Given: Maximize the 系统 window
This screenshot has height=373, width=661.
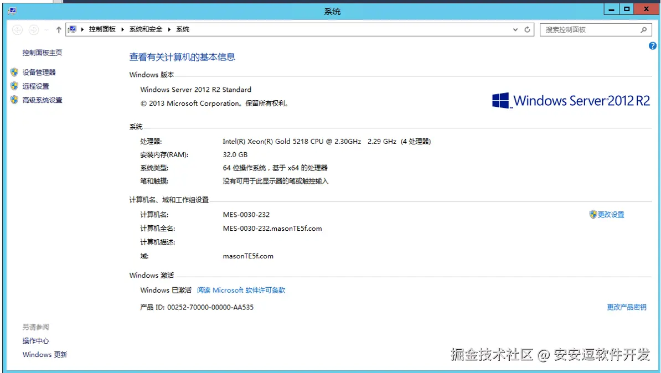Looking at the screenshot, I should [x=627, y=9].
